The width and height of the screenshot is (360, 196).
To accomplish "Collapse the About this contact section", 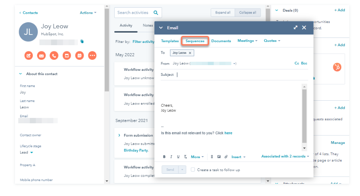I will (x=20, y=74).
